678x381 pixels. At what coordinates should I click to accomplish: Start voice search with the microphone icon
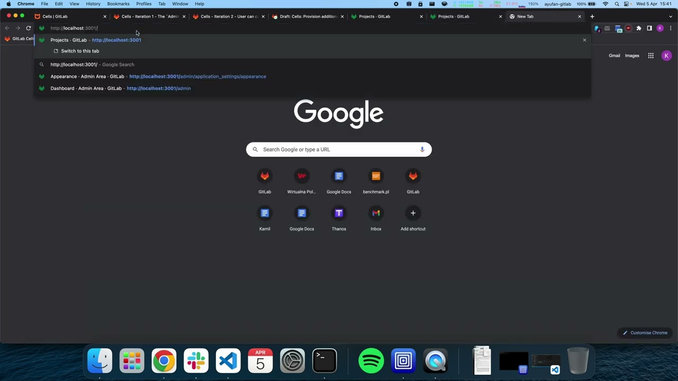point(422,149)
